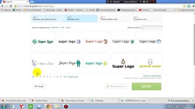Go to results page 4
Viewport: 195px width, 109px height.
click(x=44, y=77)
